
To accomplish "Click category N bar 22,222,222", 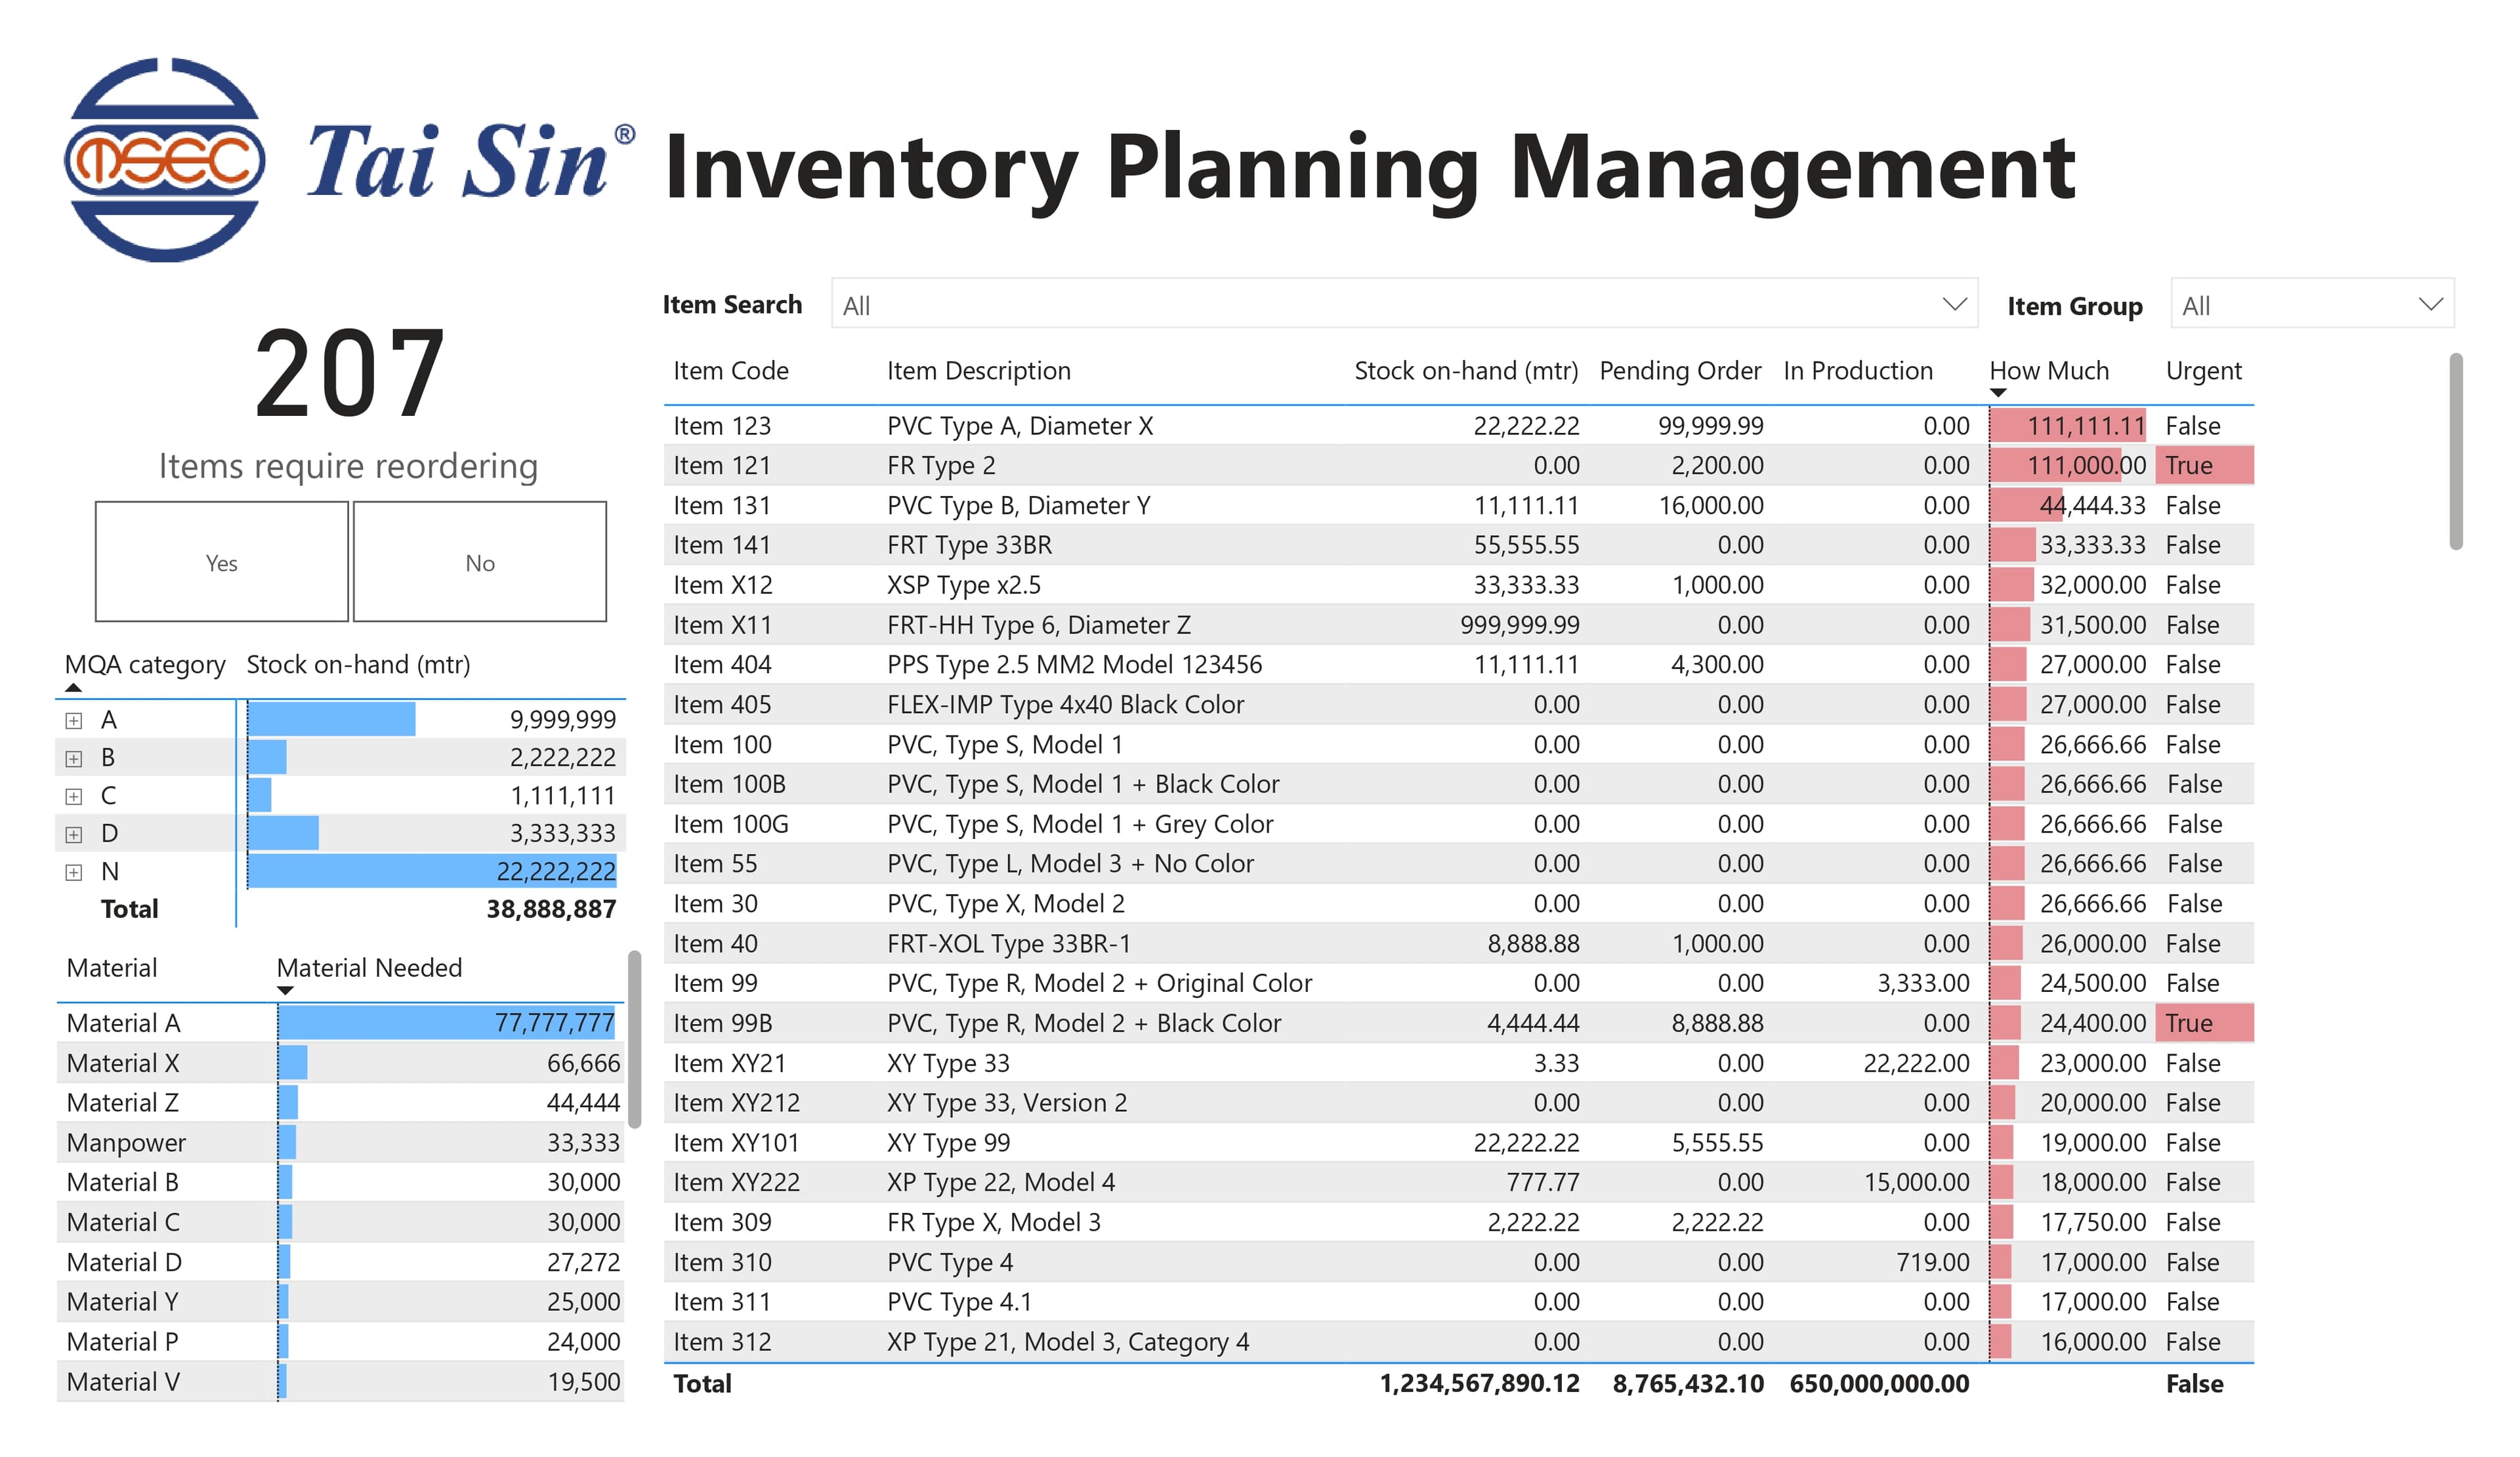I will 432,871.
